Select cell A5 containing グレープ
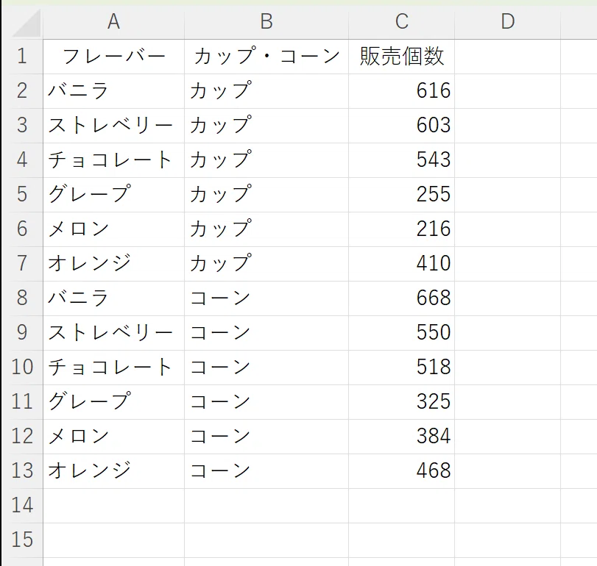 (114, 195)
